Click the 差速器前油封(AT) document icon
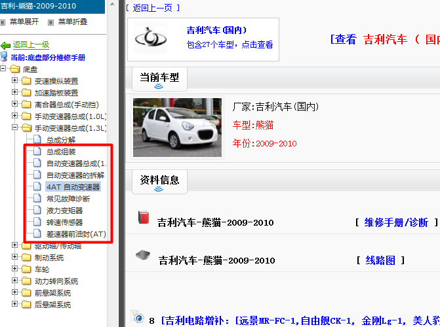Image resolution: width=440 pixels, height=327 pixels. click(37, 233)
